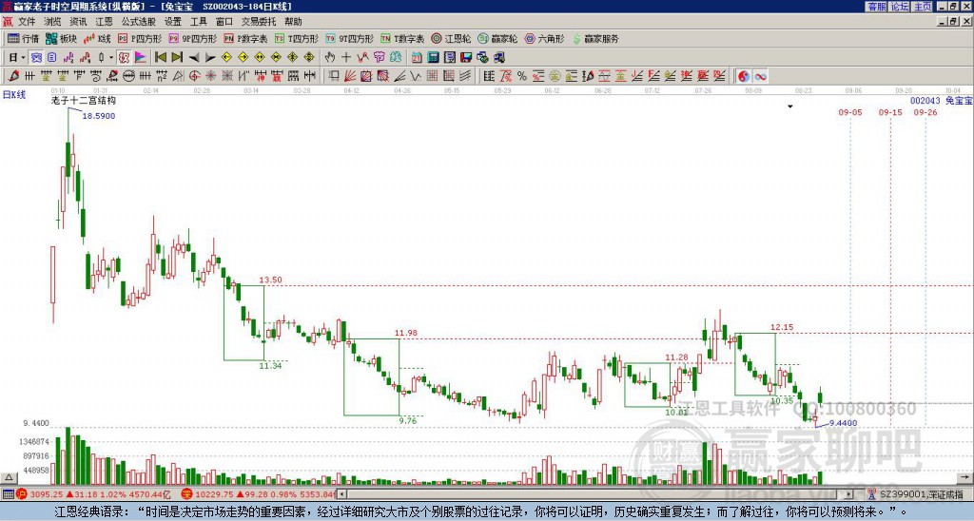Select the Gann fan lines tool
The height and width of the screenshot is (521, 974).
click(349, 76)
